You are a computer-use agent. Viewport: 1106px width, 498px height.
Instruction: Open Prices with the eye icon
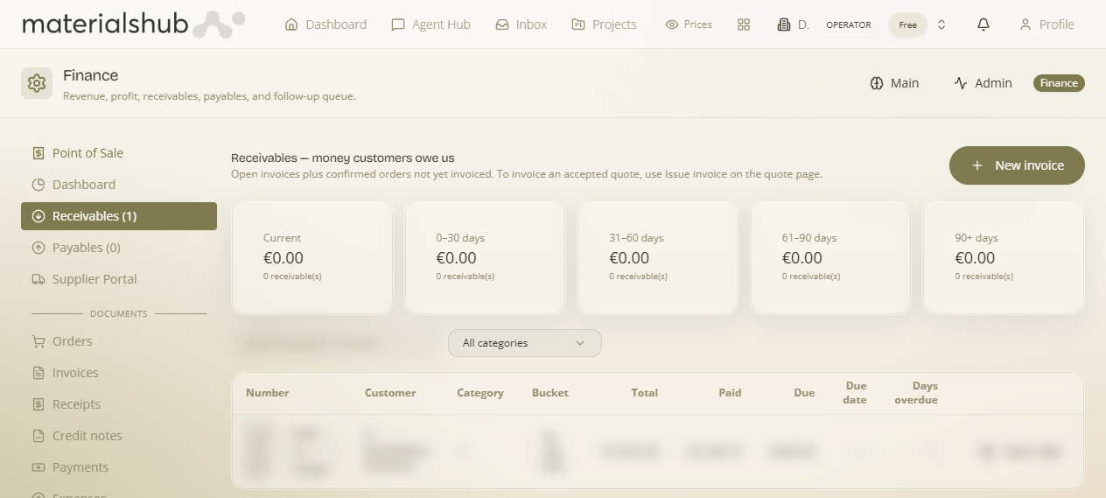pyautogui.click(x=689, y=25)
